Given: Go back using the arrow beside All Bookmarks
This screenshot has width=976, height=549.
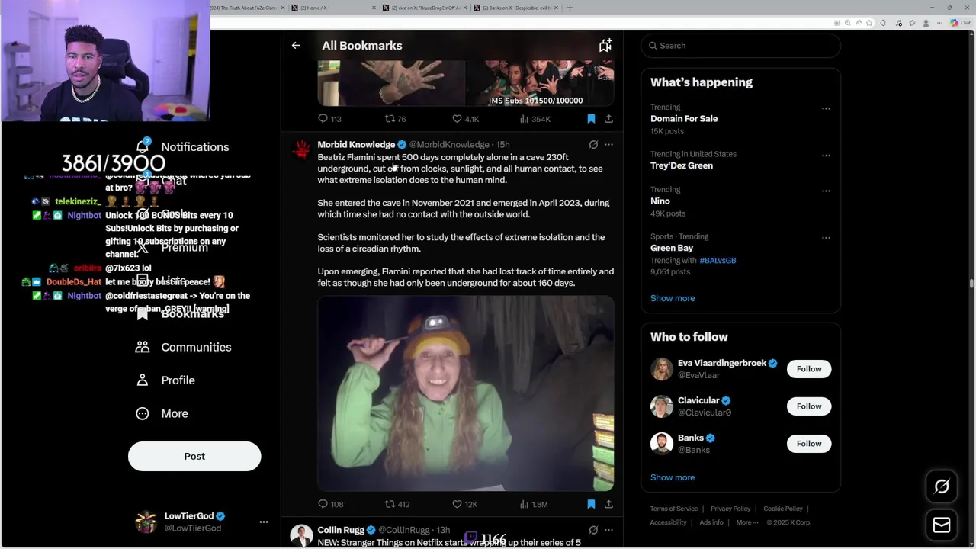Looking at the screenshot, I should tap(296, 46).
